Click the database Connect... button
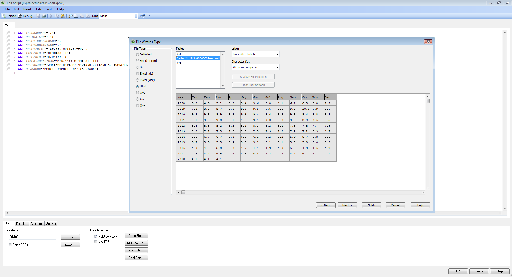This screenshot has width=512, height=277. click(70, 237)
